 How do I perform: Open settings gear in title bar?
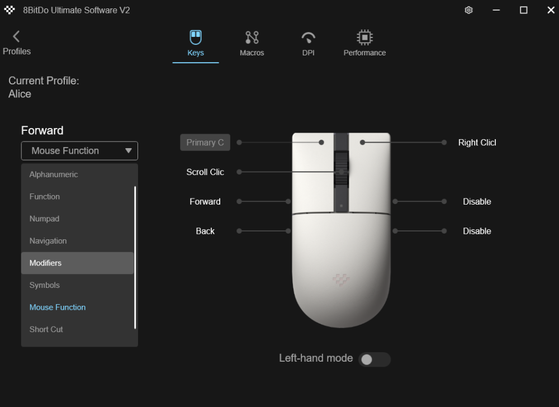(x=469, y=10)
